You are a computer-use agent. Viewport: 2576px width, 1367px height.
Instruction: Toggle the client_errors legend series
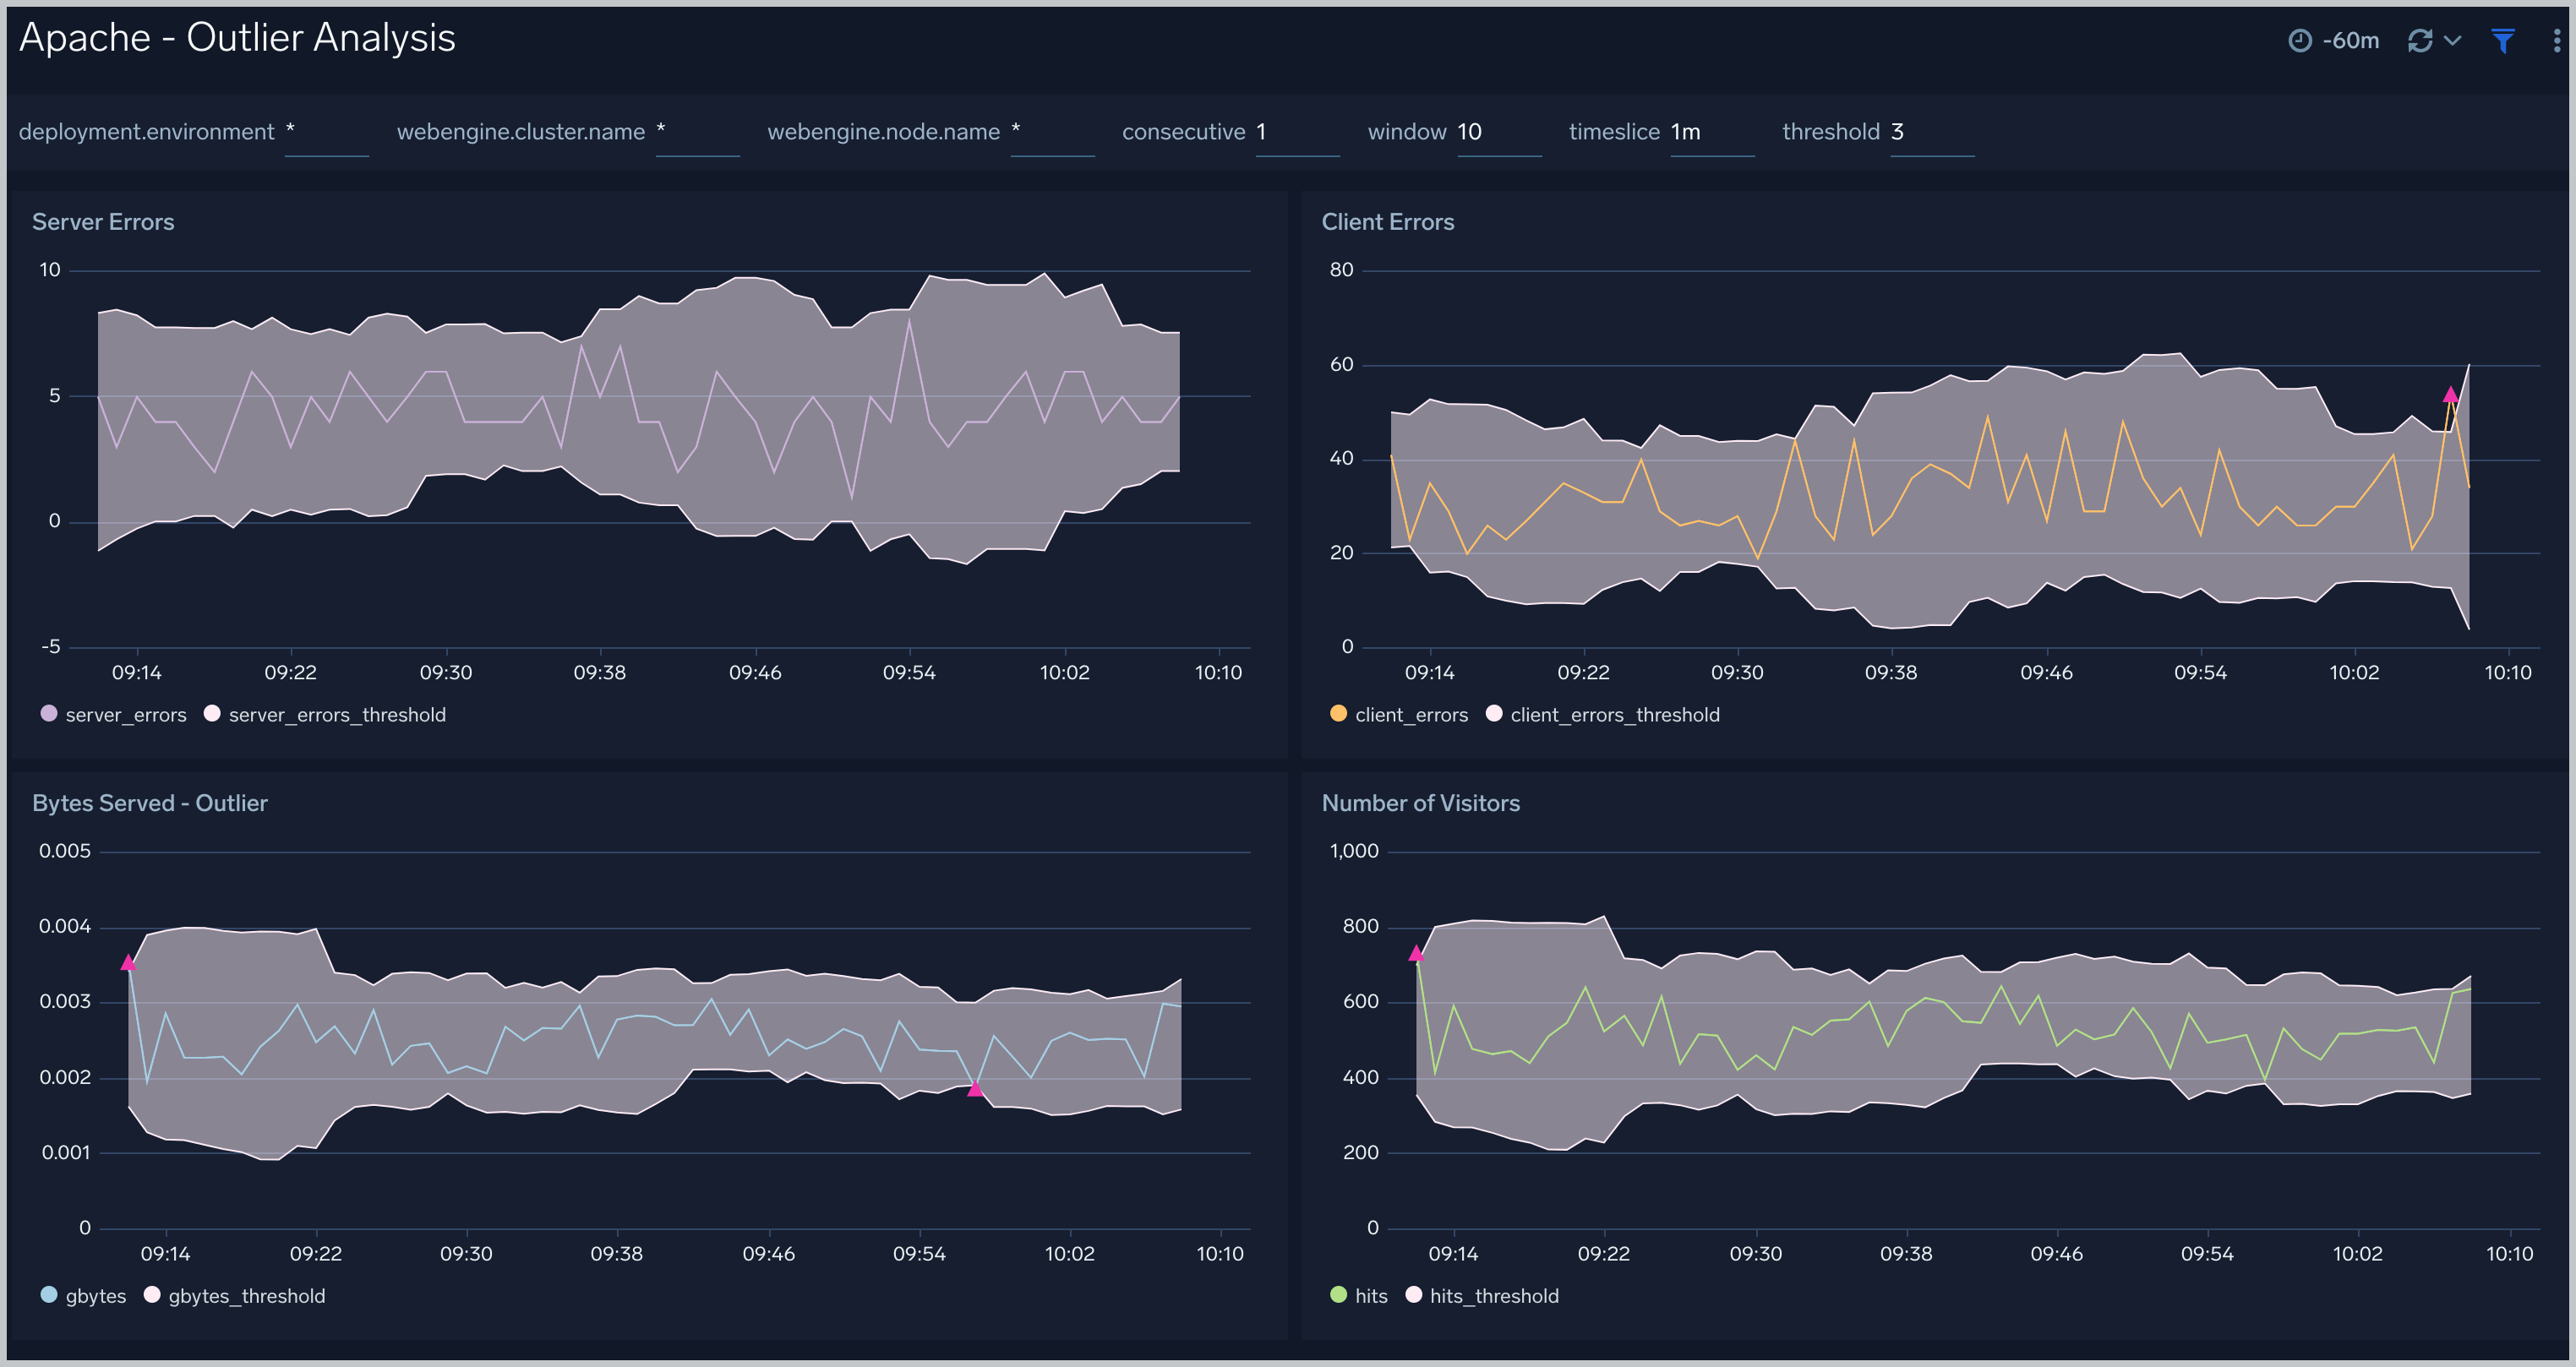(1399, 715)
